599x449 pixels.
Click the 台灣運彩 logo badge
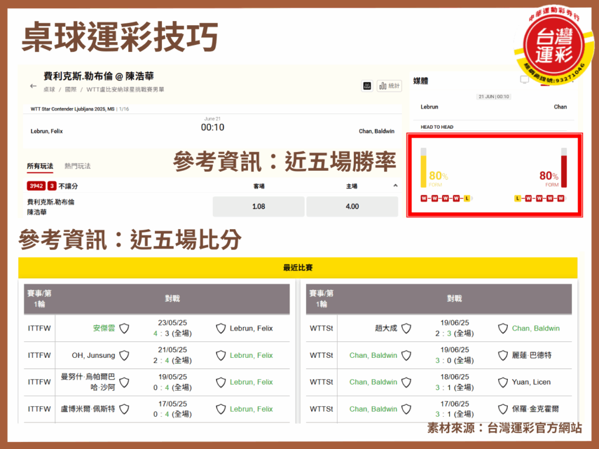(x=554, y=45)
